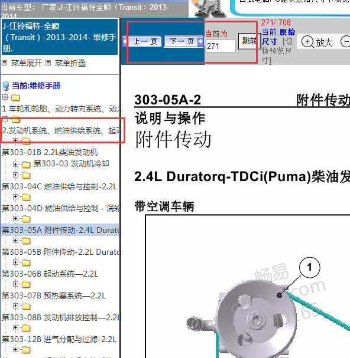Go to next page with 下一页 button
Viewport: 350px width, 358px height.
(184, 41)
